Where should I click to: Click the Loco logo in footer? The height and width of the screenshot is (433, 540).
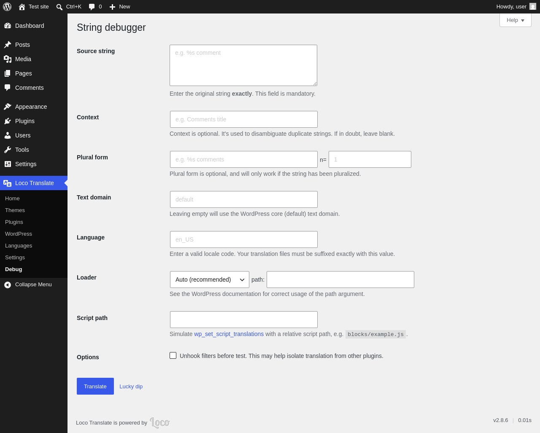click(x=160, y=422)
